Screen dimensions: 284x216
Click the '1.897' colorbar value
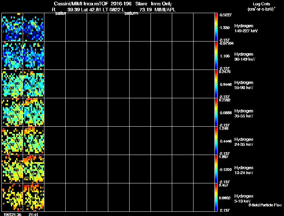point(224,157)
